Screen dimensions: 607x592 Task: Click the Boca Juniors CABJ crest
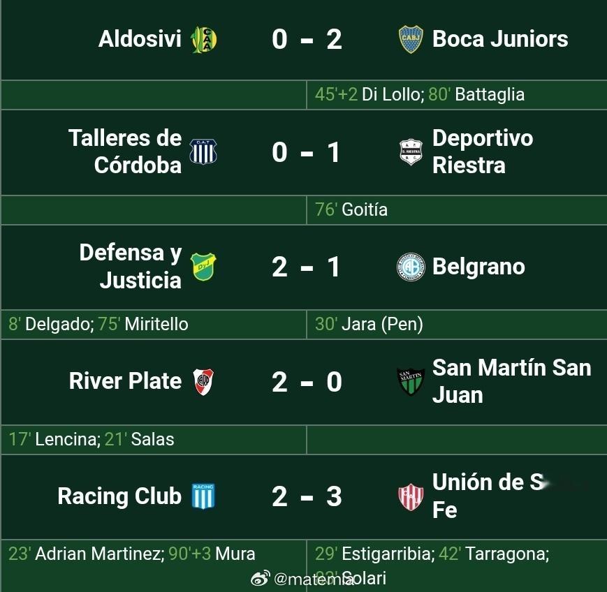[x=411, y=39]
